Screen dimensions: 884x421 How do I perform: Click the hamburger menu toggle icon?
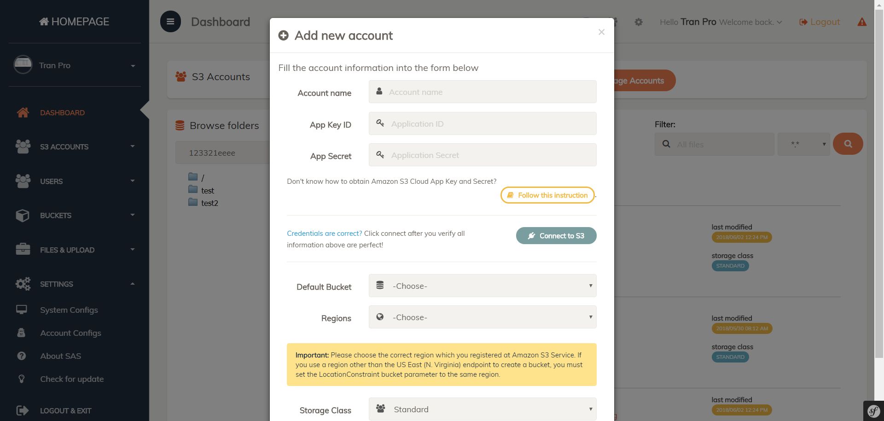[170, 22]
